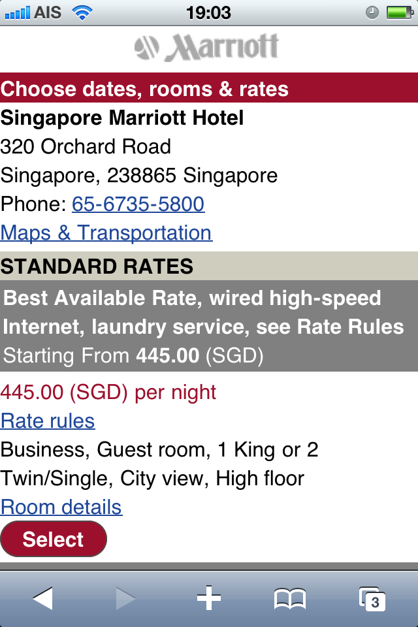The height and width of the screenshot is (627, 418).
Task: Tap the Wi-Fi status icon
Action: coord(82,12)
